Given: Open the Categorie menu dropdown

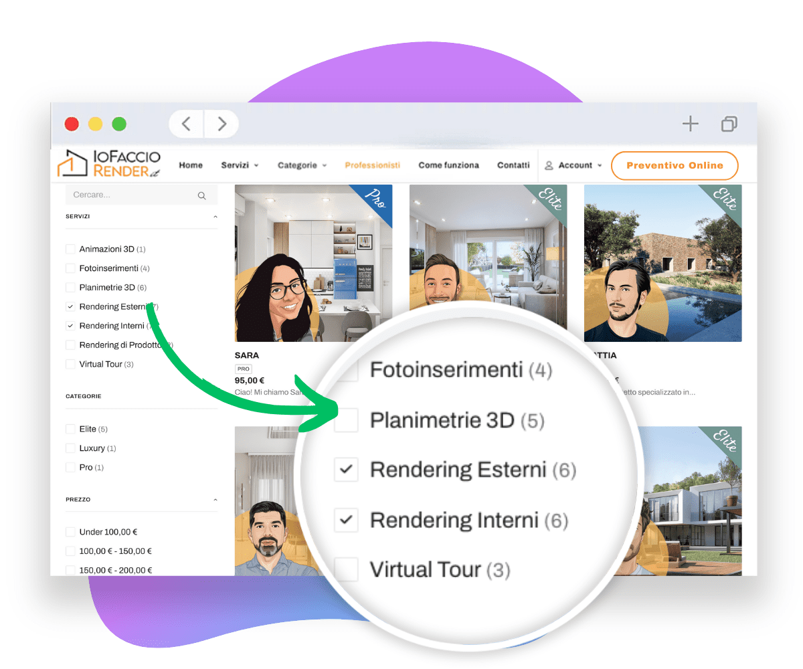Looking at the screenshot, I should point(302,165).
